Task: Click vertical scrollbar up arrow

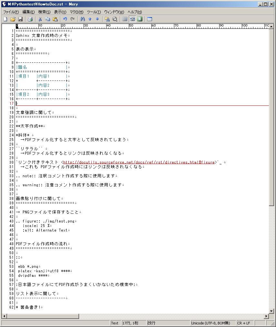Action: (x=271, y=27)
